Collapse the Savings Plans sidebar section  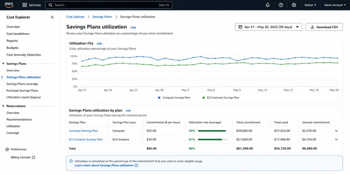pos(3,64)
